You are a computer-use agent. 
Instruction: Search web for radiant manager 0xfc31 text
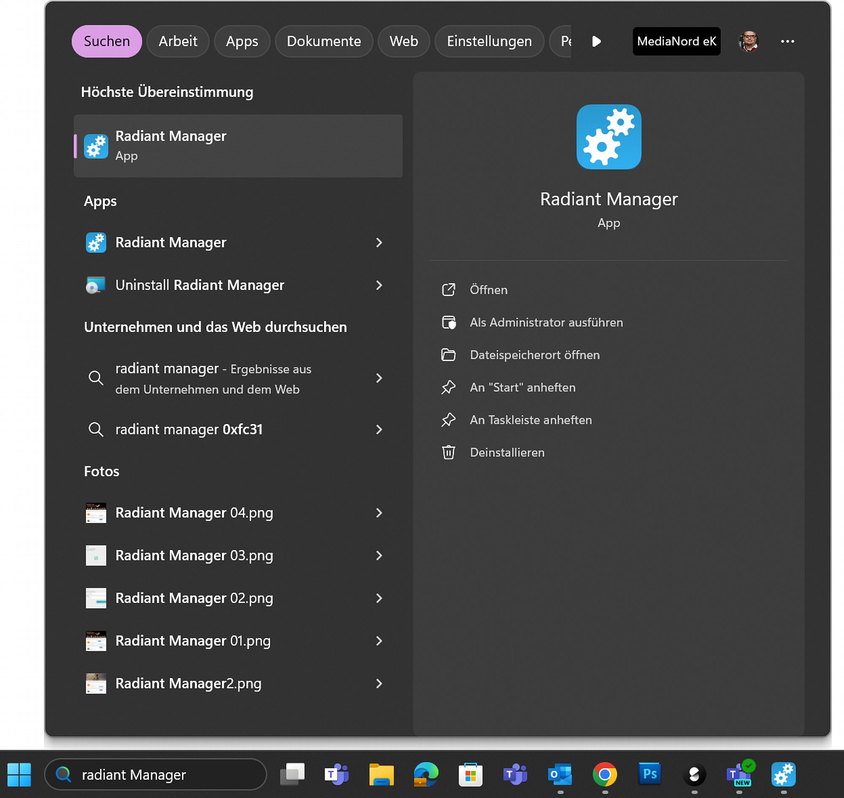[189, 430]
